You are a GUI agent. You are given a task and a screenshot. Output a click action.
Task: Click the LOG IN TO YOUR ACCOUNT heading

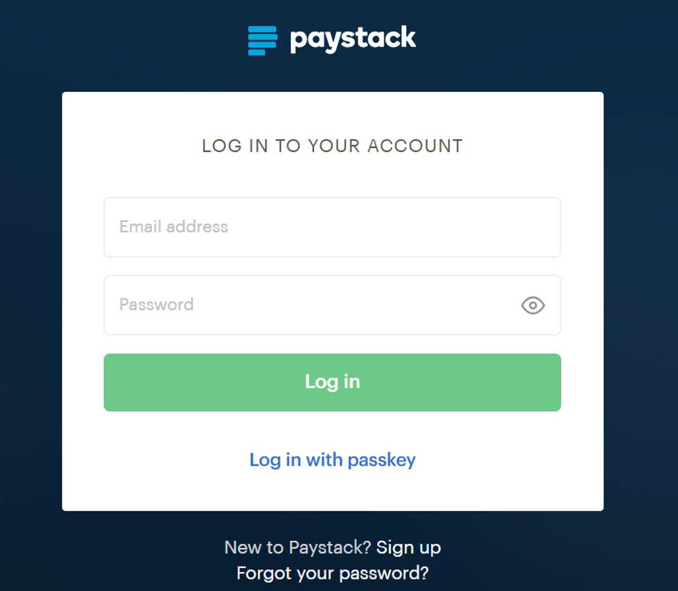pyautogui.click(x=332, y=146)
